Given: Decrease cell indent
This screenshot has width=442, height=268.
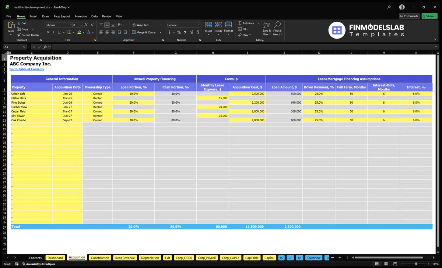Looking at the screenshot, I should tap(119, 32).
